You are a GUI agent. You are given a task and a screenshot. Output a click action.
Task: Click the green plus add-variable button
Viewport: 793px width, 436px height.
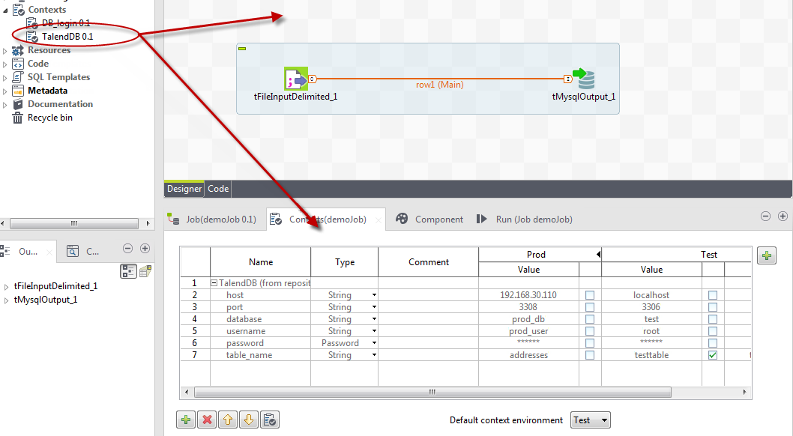point(185,420)
